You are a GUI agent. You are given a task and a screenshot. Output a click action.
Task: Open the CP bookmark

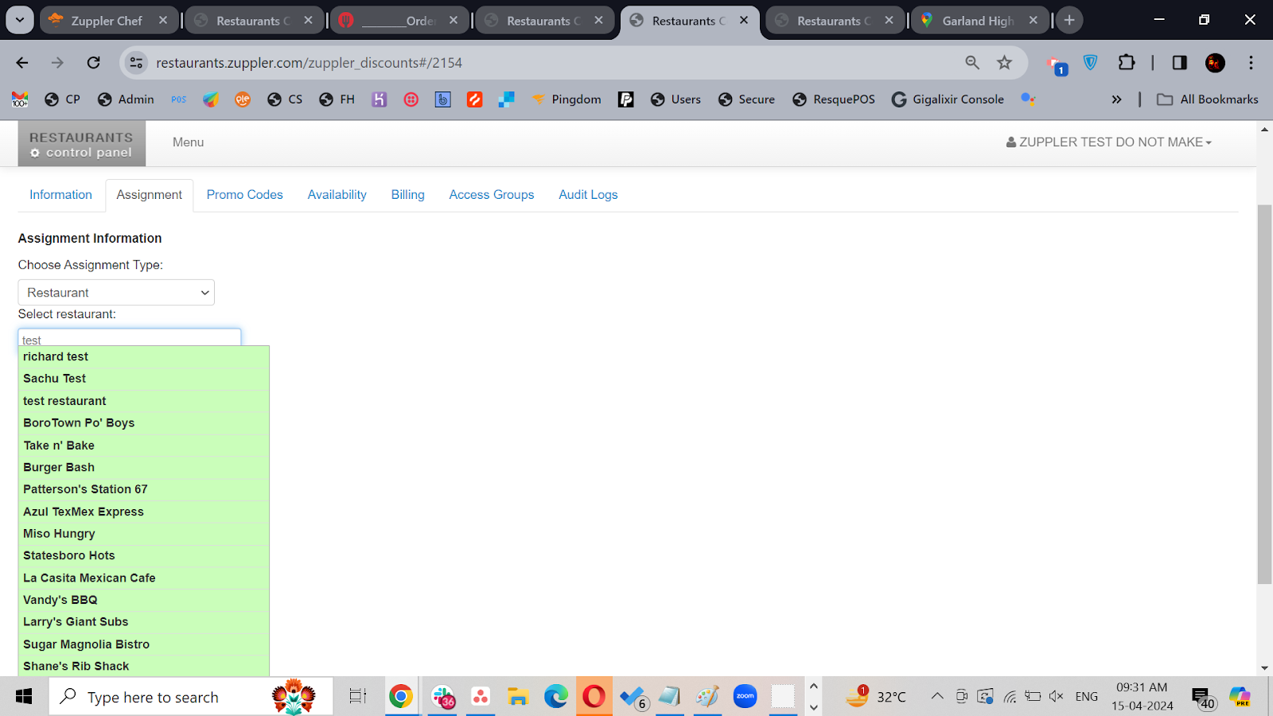[x=63, y=99]
